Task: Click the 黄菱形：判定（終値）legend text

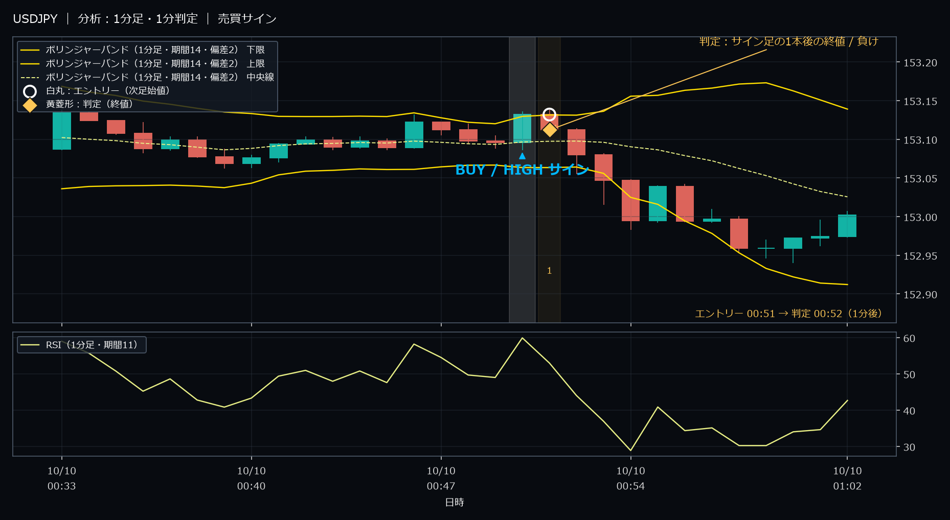Action: click(89, 104)
